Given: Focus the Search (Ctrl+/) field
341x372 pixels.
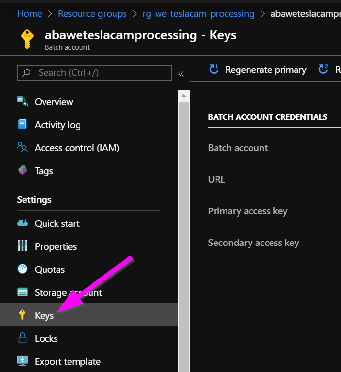Looking at the screenshot, I should (x=95, y=73).
